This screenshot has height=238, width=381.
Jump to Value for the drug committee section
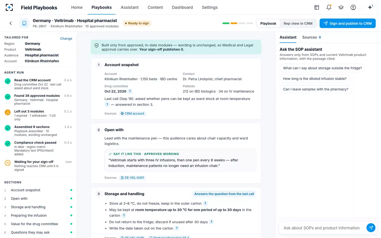pyautogui.click(x=38, y=224)
